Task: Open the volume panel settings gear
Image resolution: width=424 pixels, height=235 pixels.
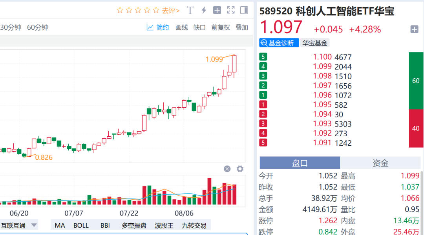Action: click(239, 169)
